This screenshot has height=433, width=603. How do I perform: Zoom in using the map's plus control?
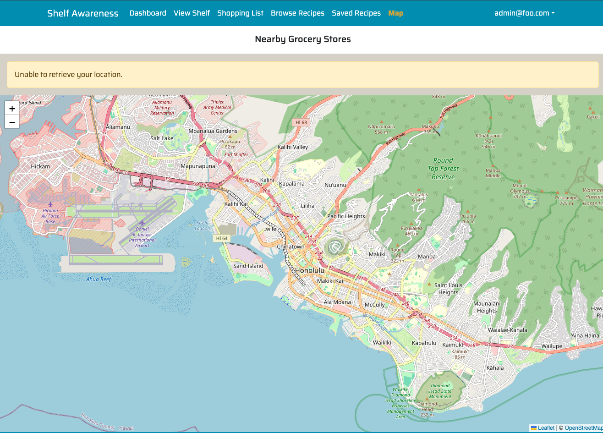click(11, 108)
